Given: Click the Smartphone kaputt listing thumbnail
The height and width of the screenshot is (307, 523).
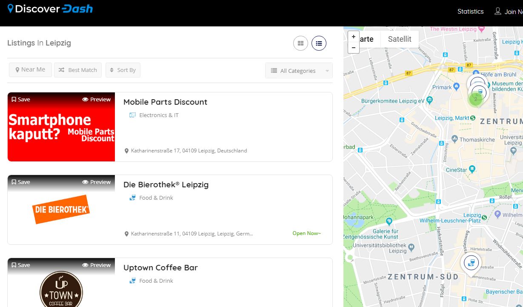Looking at the screenshot, I should coord(61,127).
